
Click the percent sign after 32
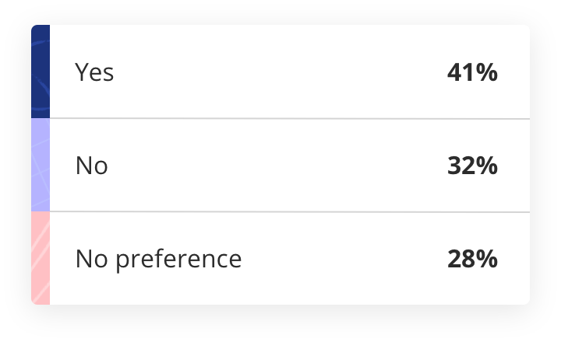(489, 166)
